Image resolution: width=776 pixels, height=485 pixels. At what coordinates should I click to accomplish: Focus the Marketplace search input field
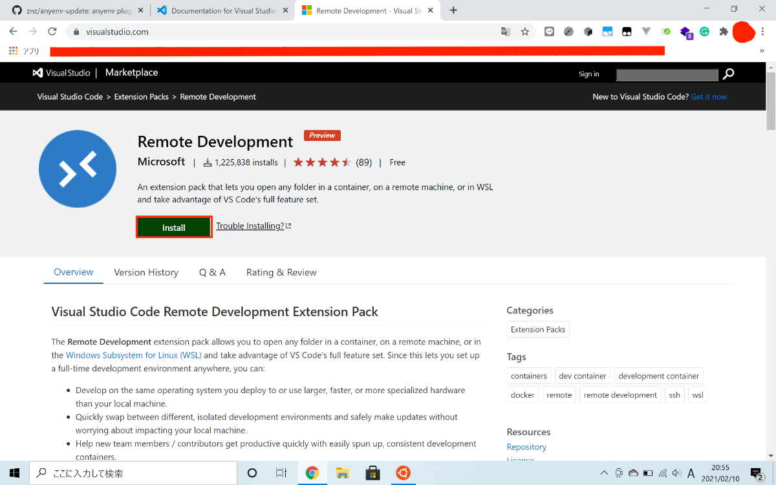click(667, 75)
